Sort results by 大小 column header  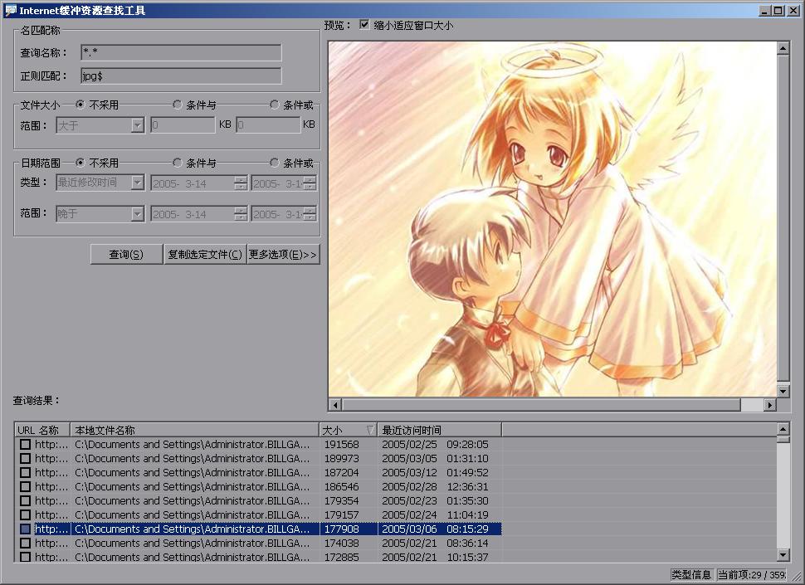tap(348, 430)
